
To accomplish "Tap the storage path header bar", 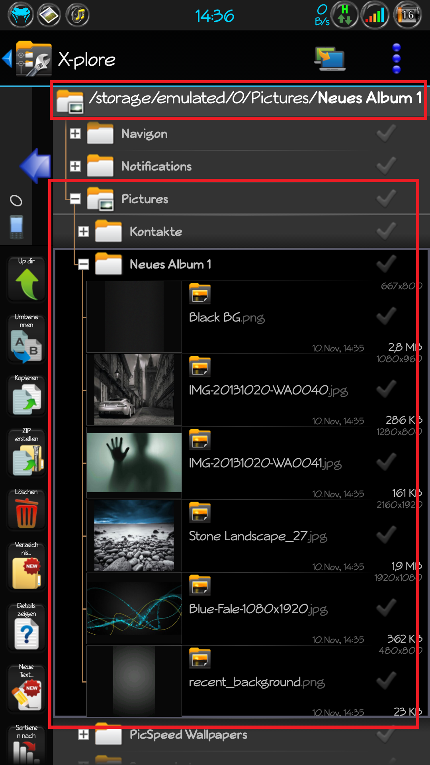I will coord(239,100).
